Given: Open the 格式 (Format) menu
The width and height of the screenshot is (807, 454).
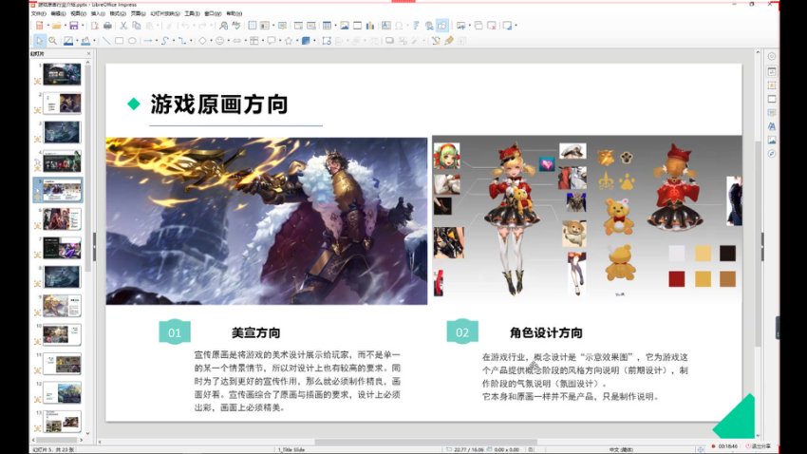Looking at the screenshot, I should [118, 13].
